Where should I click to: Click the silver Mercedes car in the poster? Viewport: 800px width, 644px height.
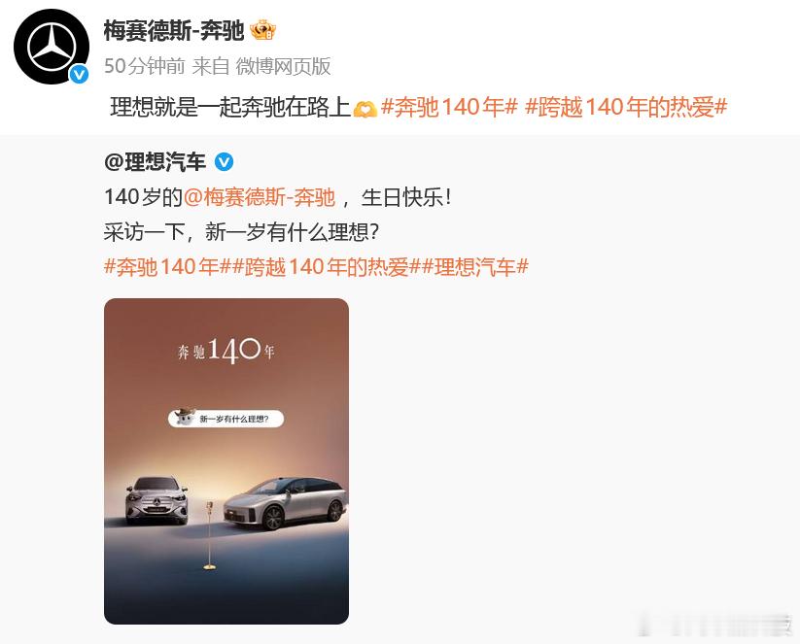[x=157, y=500]
